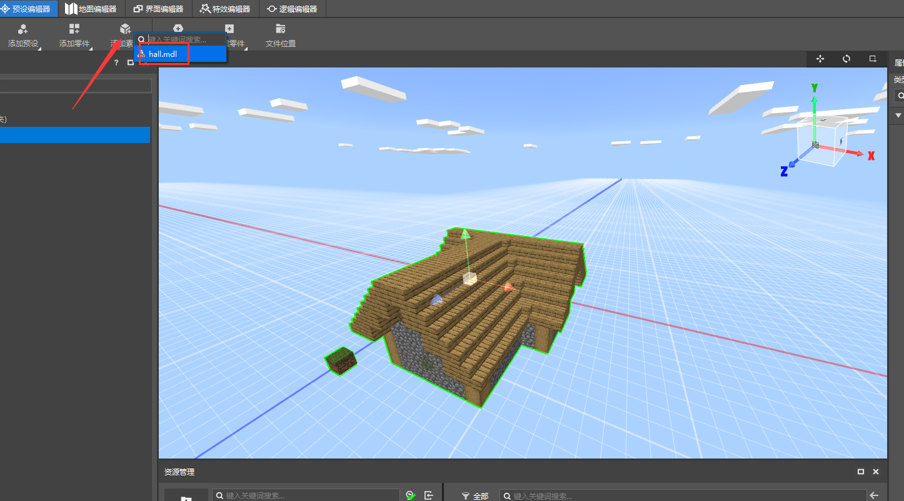Select the rotate gizmo tool
Viewport: 904px width, 501px height.
(846, 59)
